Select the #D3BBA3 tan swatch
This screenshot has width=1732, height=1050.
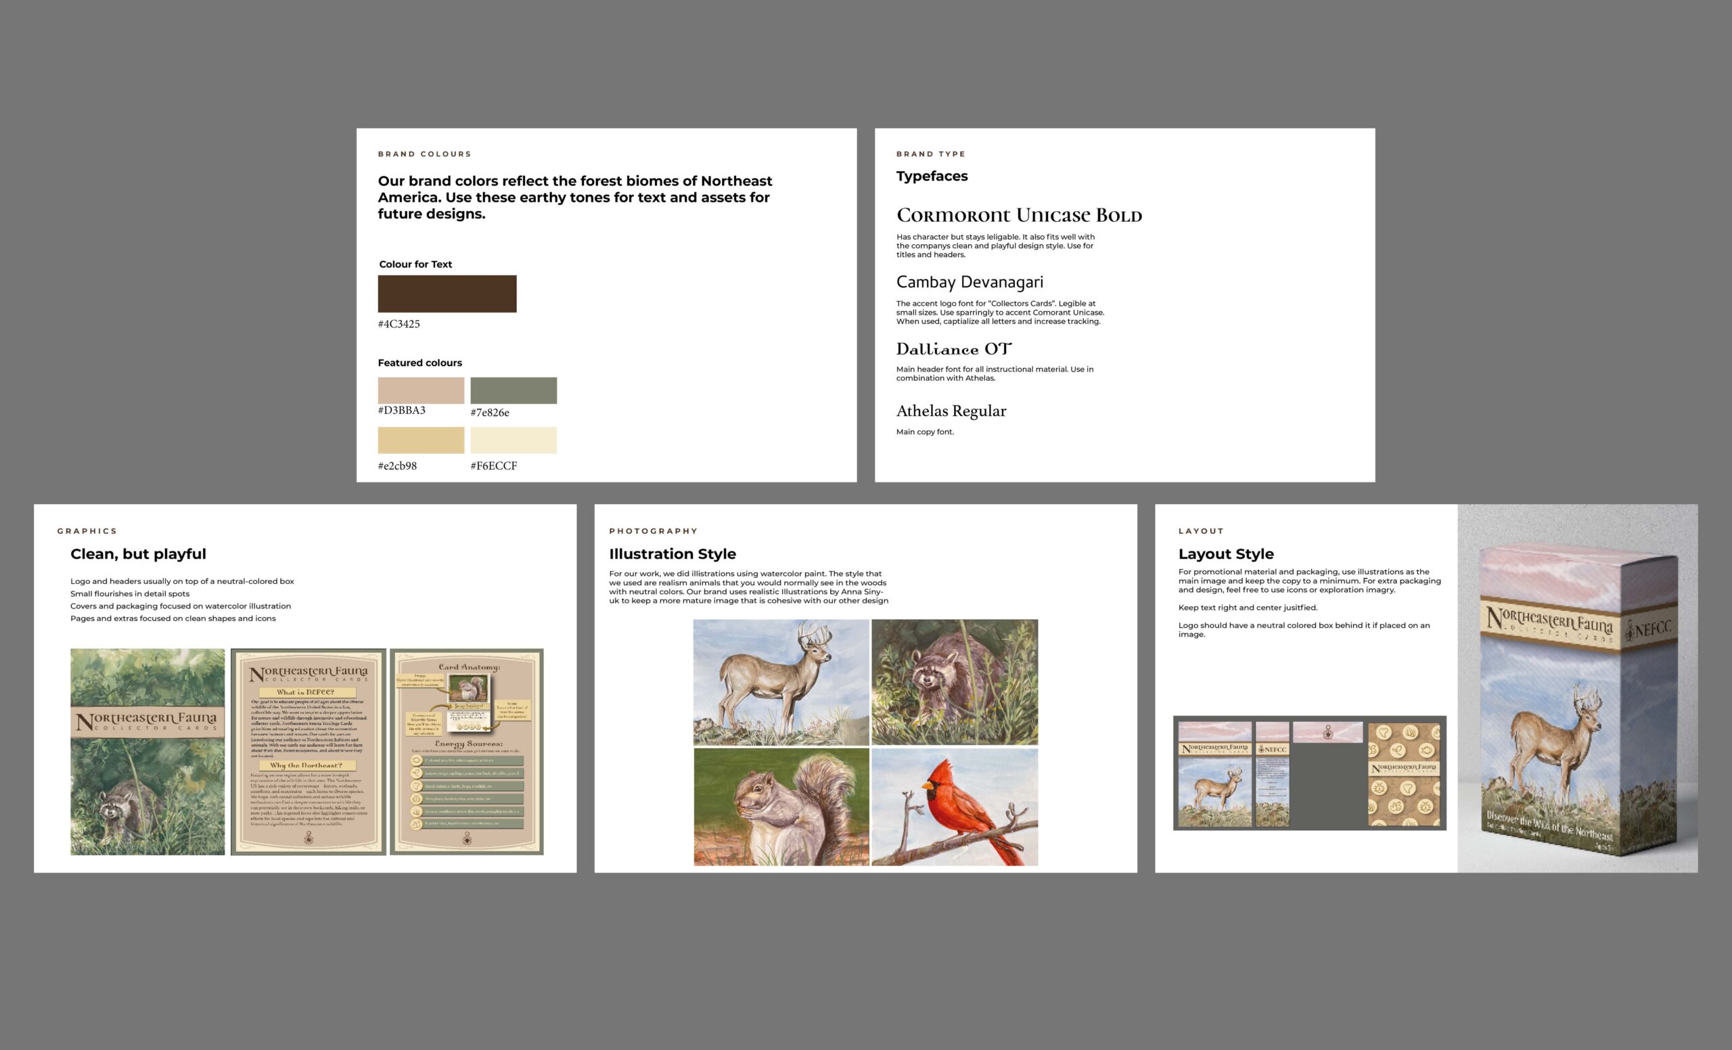421,390
